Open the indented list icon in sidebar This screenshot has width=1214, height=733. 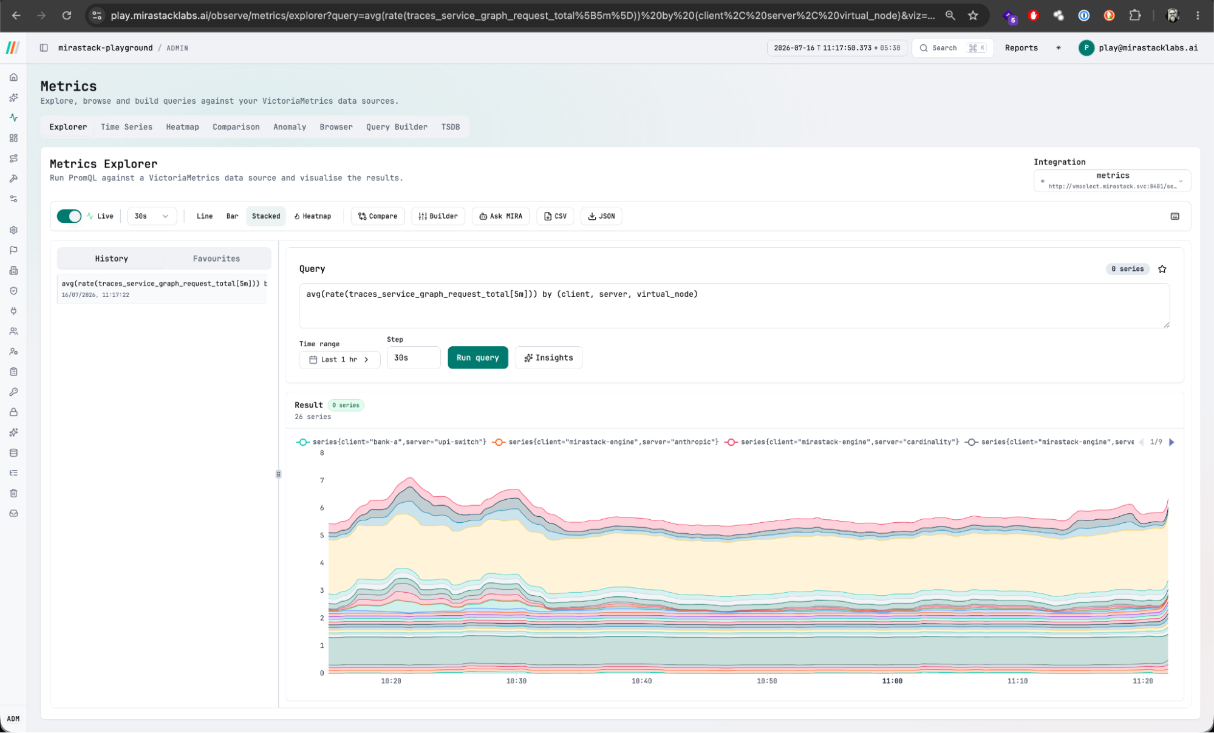(13, 473)
